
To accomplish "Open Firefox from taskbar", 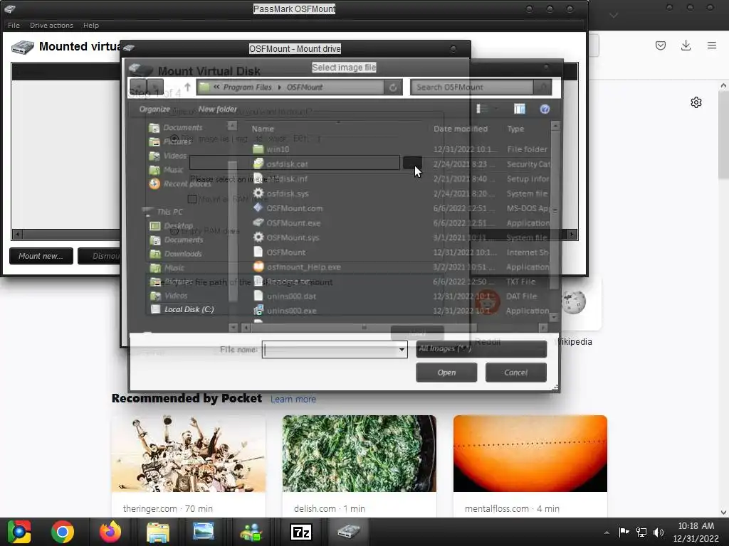I will click(x=110, y=532).
